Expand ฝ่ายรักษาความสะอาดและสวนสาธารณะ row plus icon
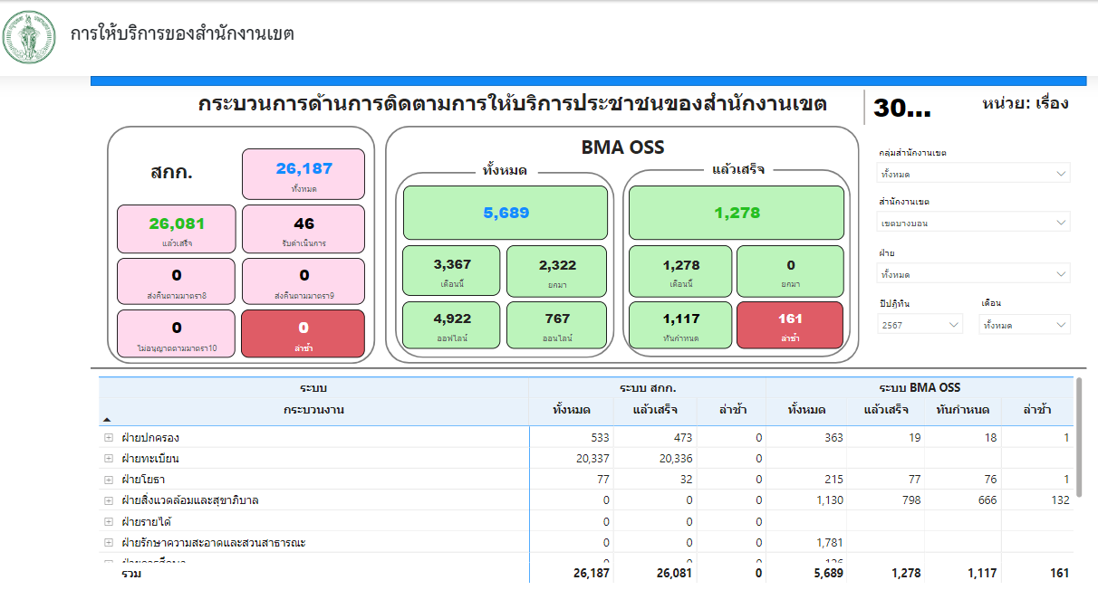 (x=109, y=543)
